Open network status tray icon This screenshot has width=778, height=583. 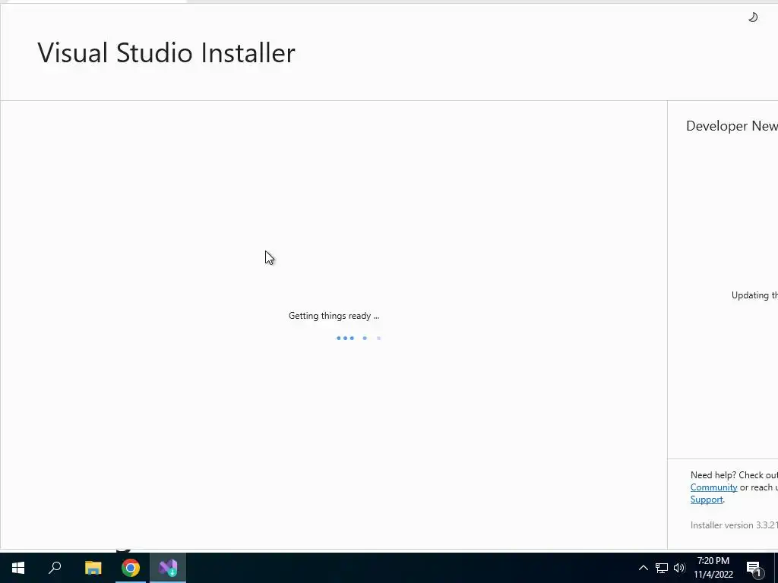[662, 568]
